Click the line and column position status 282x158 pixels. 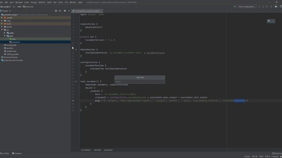255,157
